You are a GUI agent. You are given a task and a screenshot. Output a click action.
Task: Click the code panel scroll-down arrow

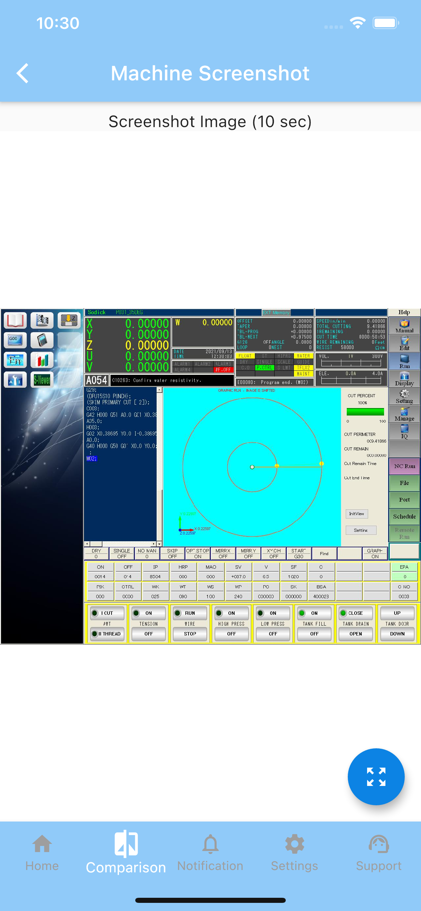click(x=159, y=544)
